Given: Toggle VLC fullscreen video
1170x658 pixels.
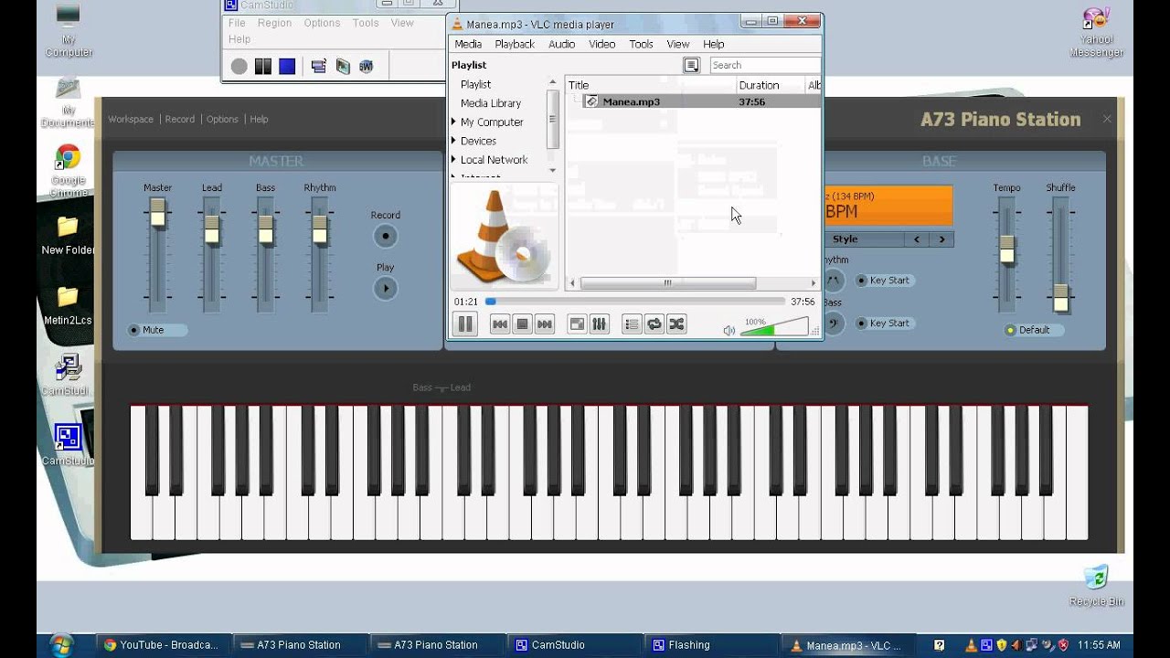Looking at the screenshot, I should (577, 324).
